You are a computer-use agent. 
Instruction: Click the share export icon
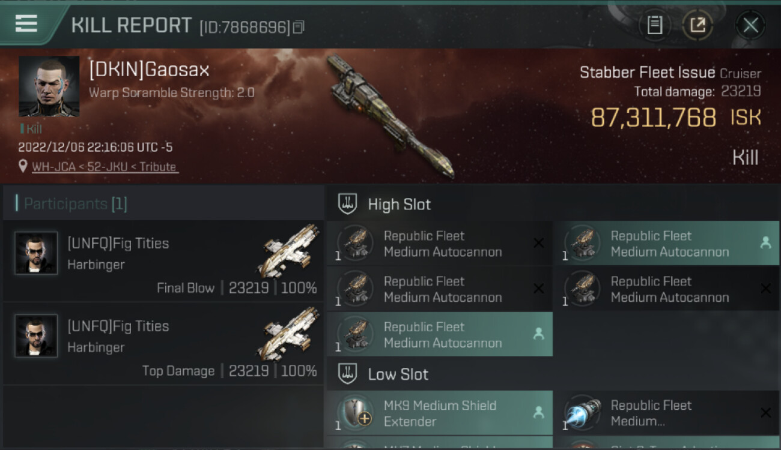[698, 25]
